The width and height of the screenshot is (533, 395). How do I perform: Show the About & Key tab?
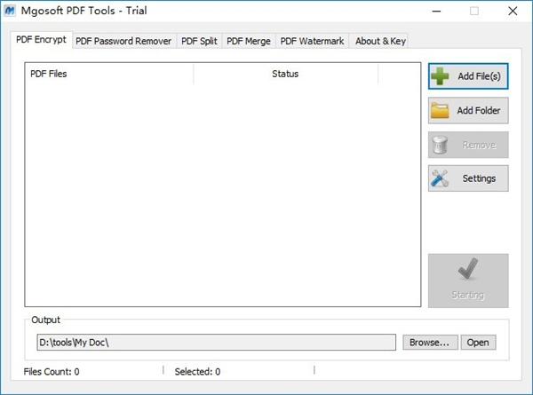point(380,41)
